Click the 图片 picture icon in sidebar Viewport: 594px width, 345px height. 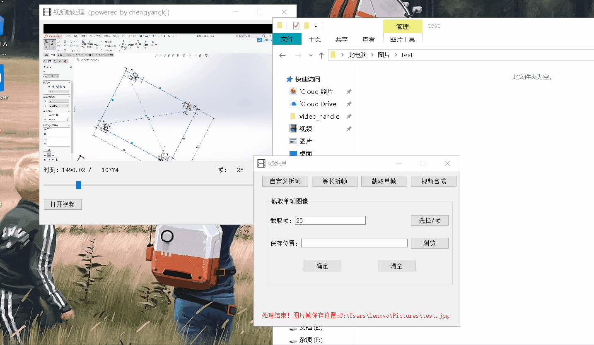[x=293, y=141]
